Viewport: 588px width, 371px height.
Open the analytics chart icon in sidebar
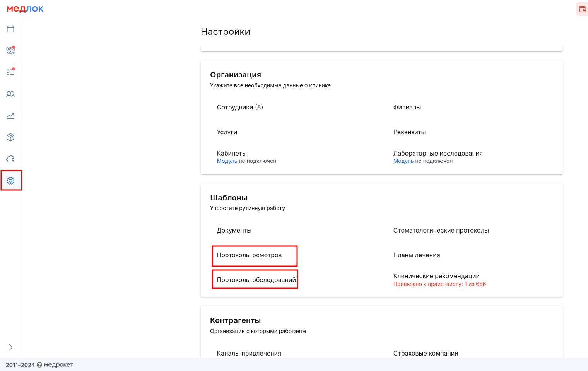point(10,116)
